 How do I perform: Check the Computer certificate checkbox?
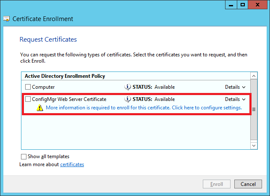(28, 87)
